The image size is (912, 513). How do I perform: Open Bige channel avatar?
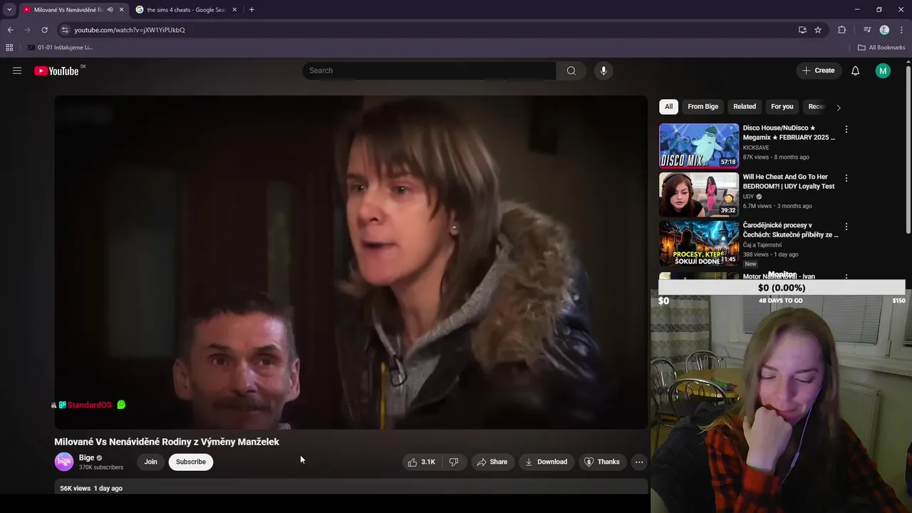click(64, 462)
